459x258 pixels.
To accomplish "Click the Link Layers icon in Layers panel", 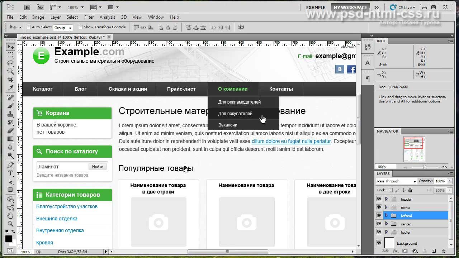I will click(x=386, y=251).
